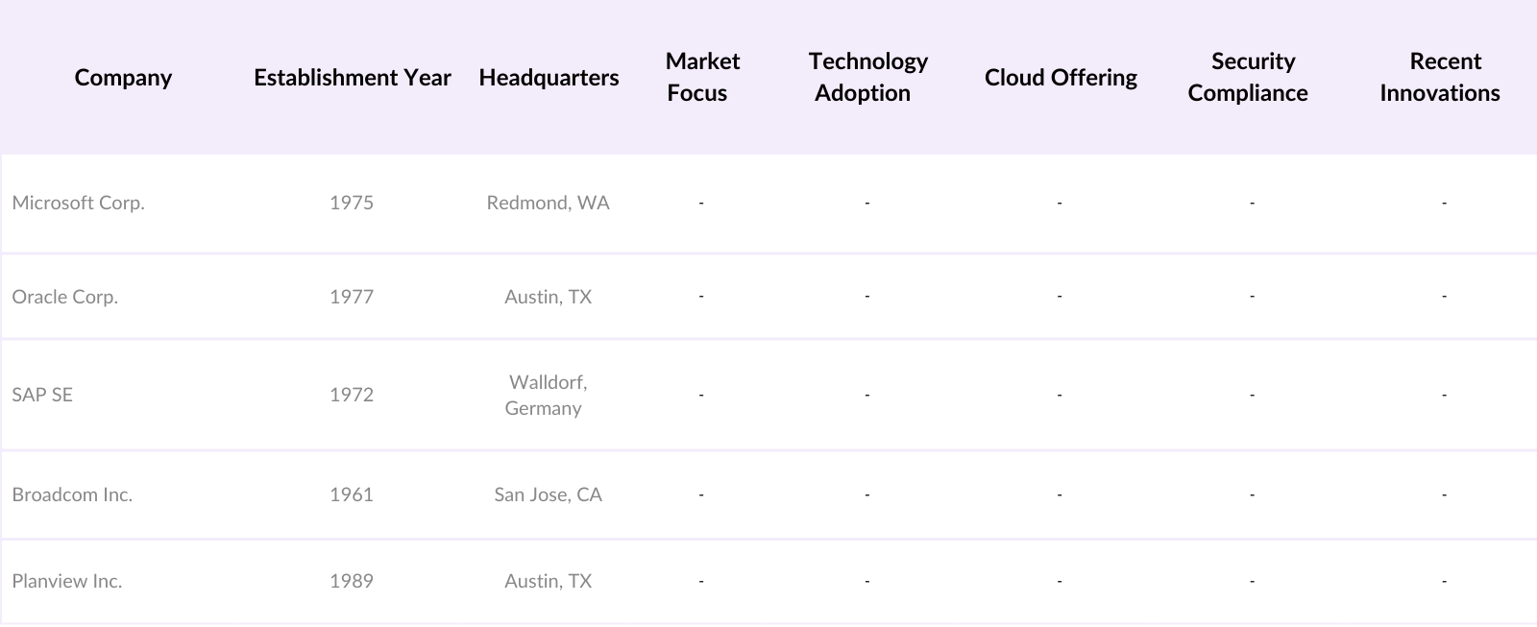
Task: Click the 1975 establishment year cell
Action: pyautogui.click(x=352, y=203)
